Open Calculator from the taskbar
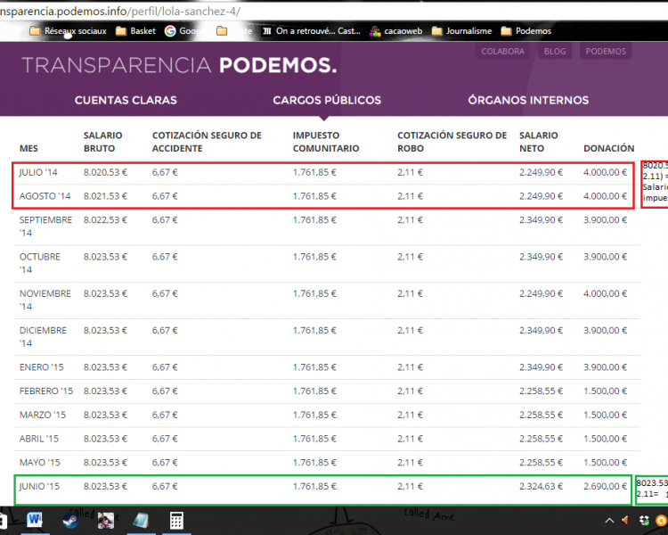 pyautogui.click(x=177, y=520)
